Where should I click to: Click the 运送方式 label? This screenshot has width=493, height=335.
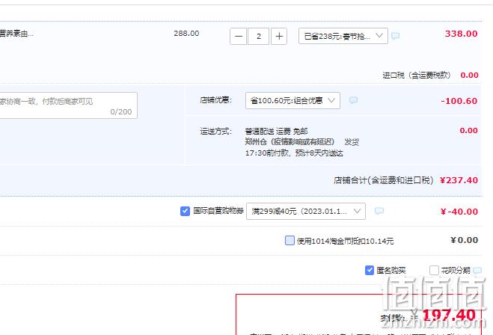pos(216,131)
